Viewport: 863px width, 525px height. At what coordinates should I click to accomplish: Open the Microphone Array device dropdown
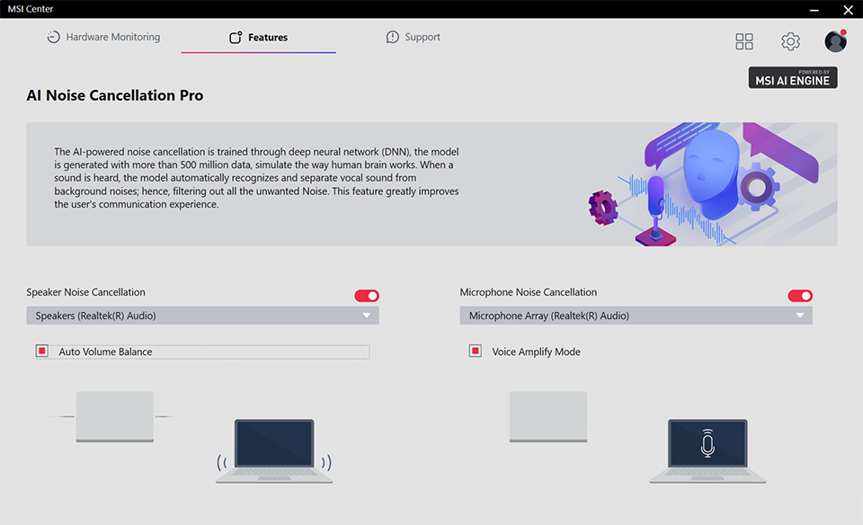[636, 316]
